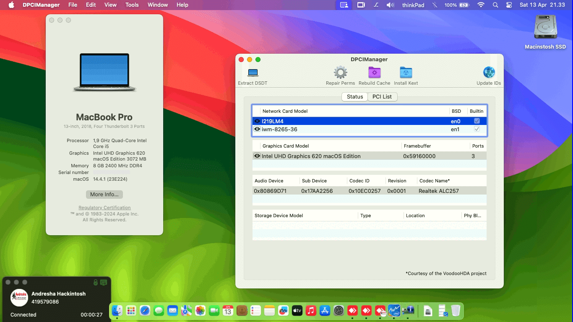Open the Install Kext tool
This screenshot has height=322, width=573.
[x=406, y=73]
